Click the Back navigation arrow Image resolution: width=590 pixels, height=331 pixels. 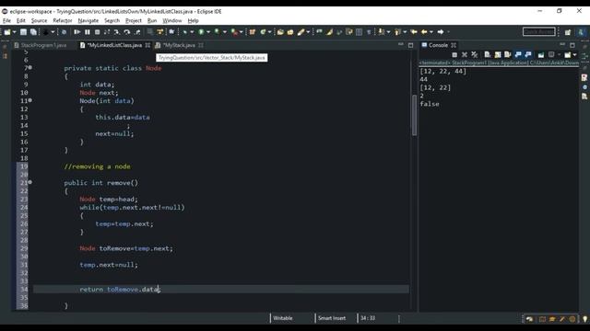424,32
